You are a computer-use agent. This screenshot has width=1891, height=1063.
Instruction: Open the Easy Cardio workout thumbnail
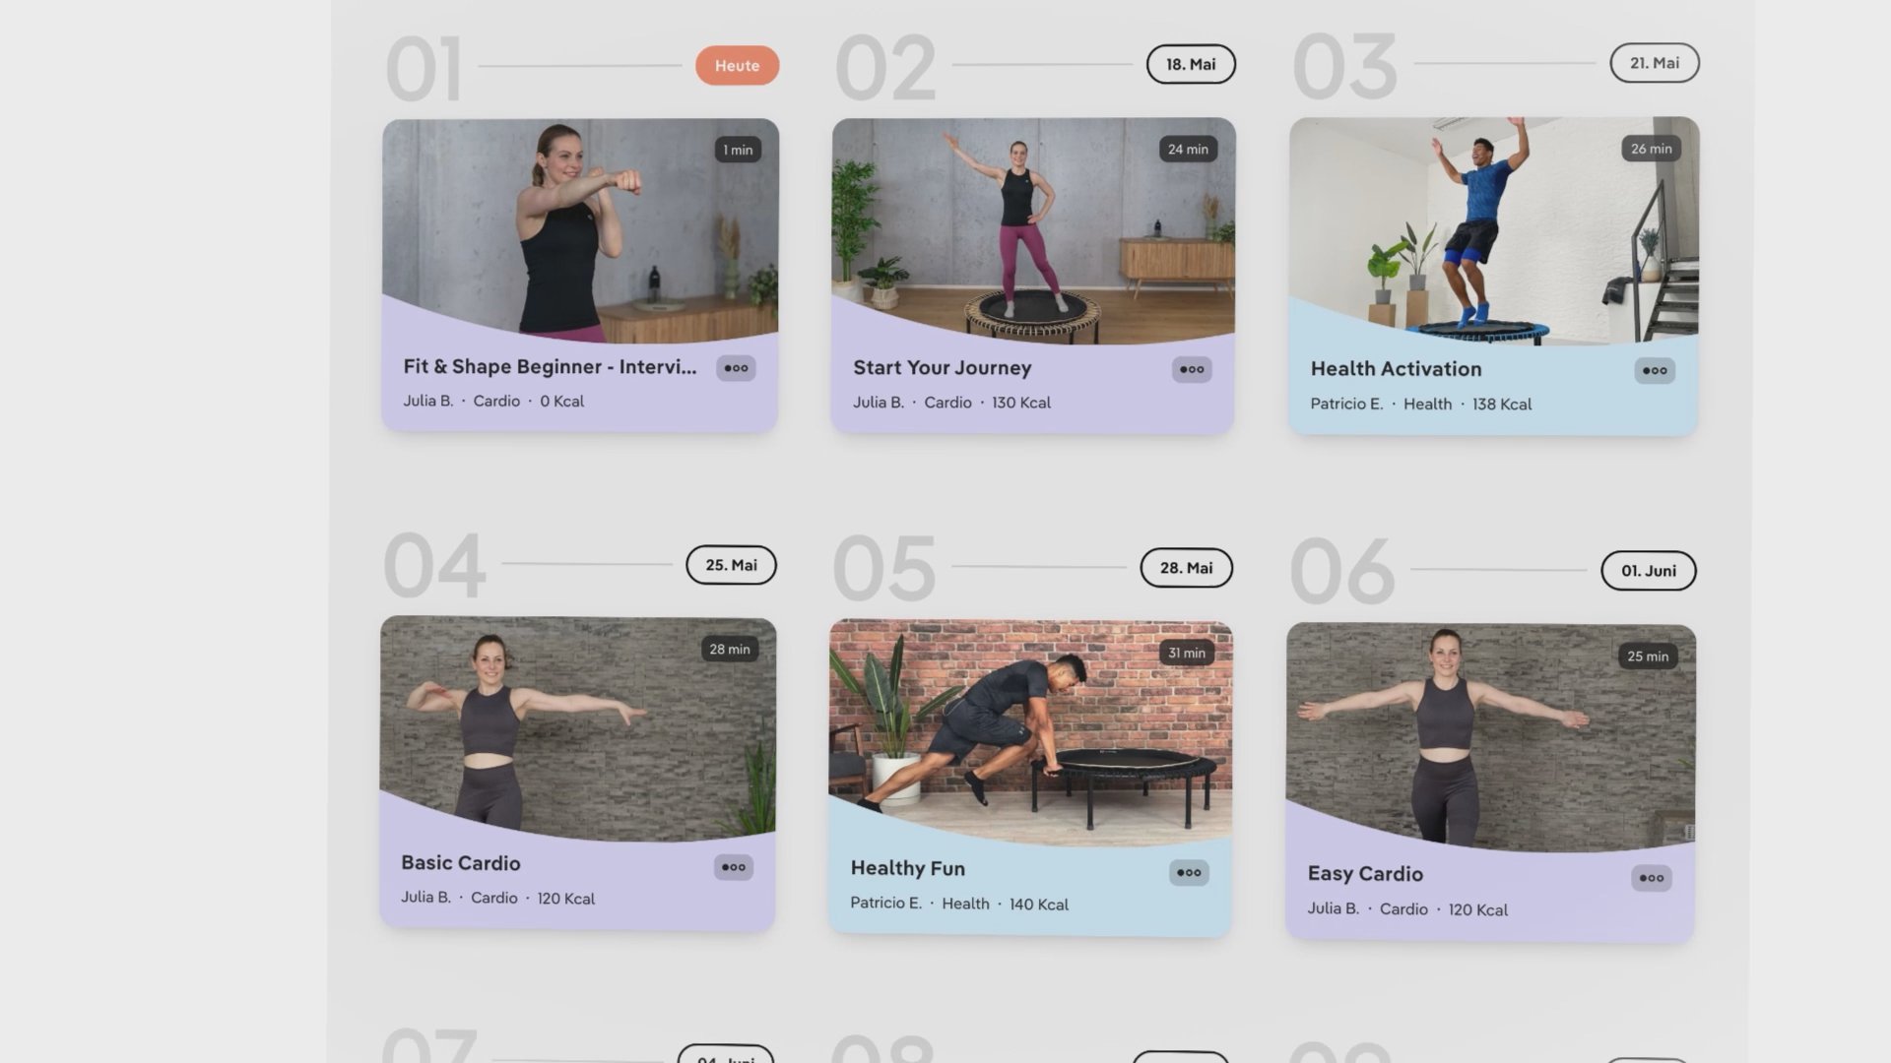coord(1491,737)
